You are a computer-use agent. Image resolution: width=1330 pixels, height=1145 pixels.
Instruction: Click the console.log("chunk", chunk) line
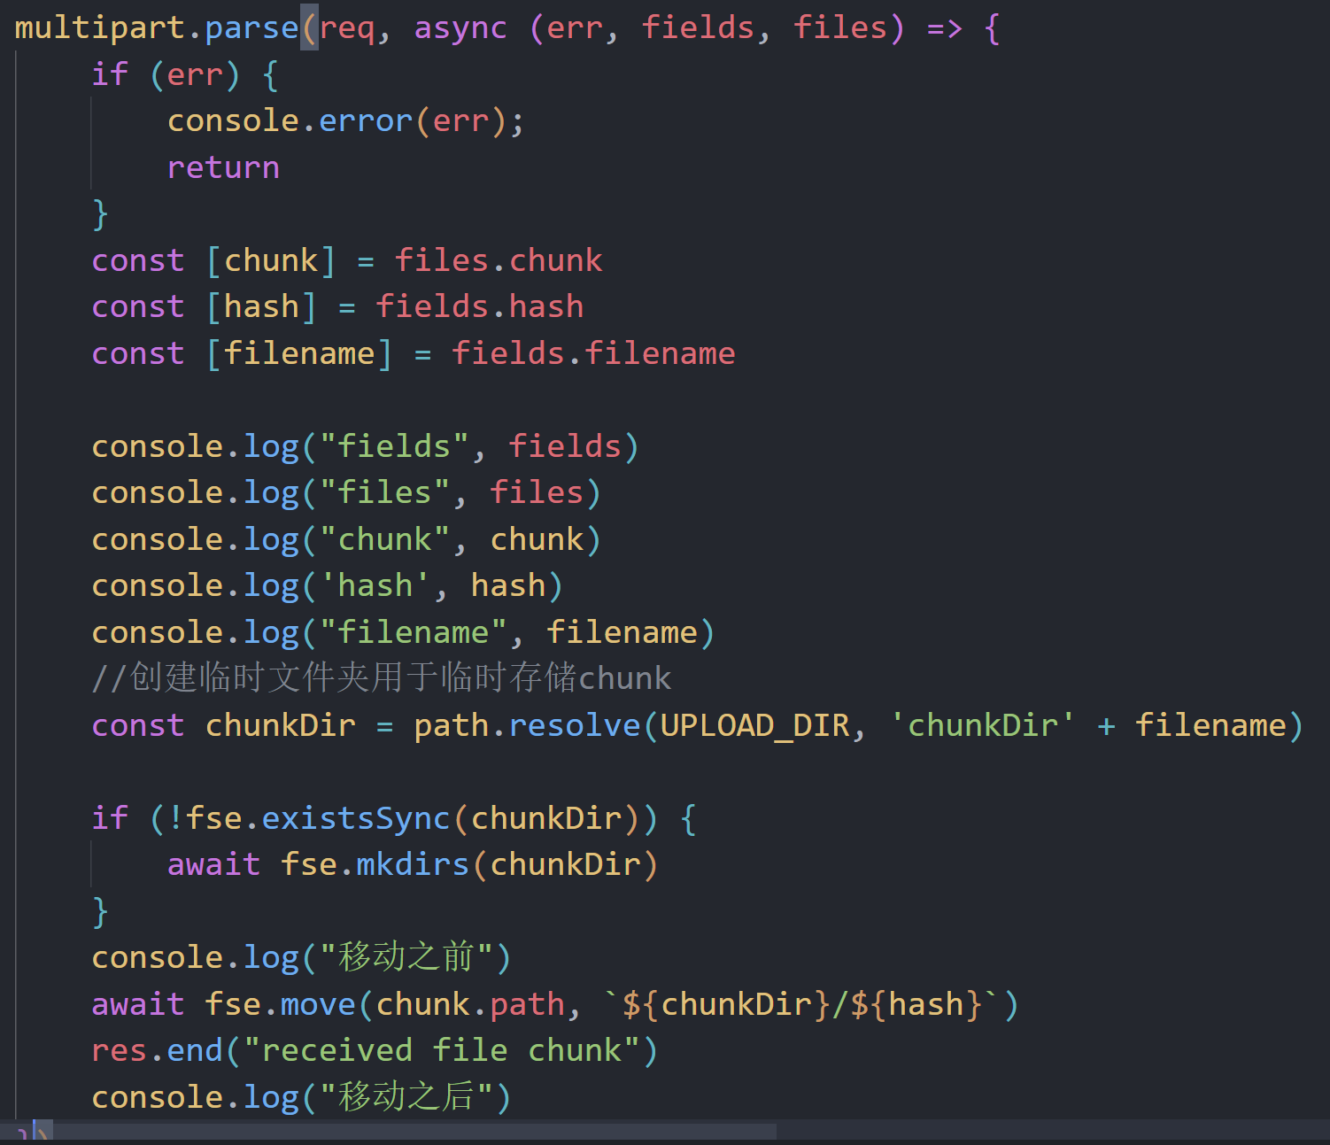[x=346, y=539]
